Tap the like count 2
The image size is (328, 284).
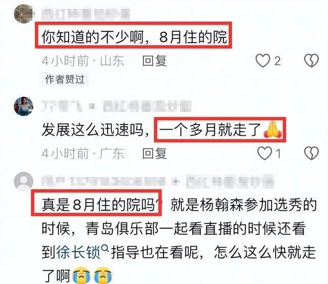277,61
